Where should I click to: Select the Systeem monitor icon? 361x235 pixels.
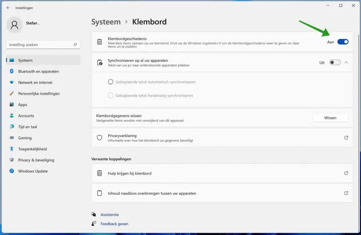[12, 60]
